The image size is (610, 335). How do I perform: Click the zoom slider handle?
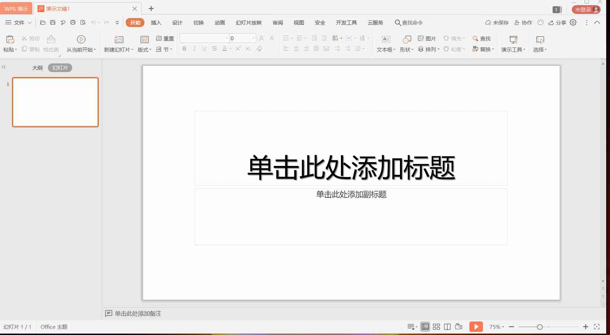click(x=540, y=327)
